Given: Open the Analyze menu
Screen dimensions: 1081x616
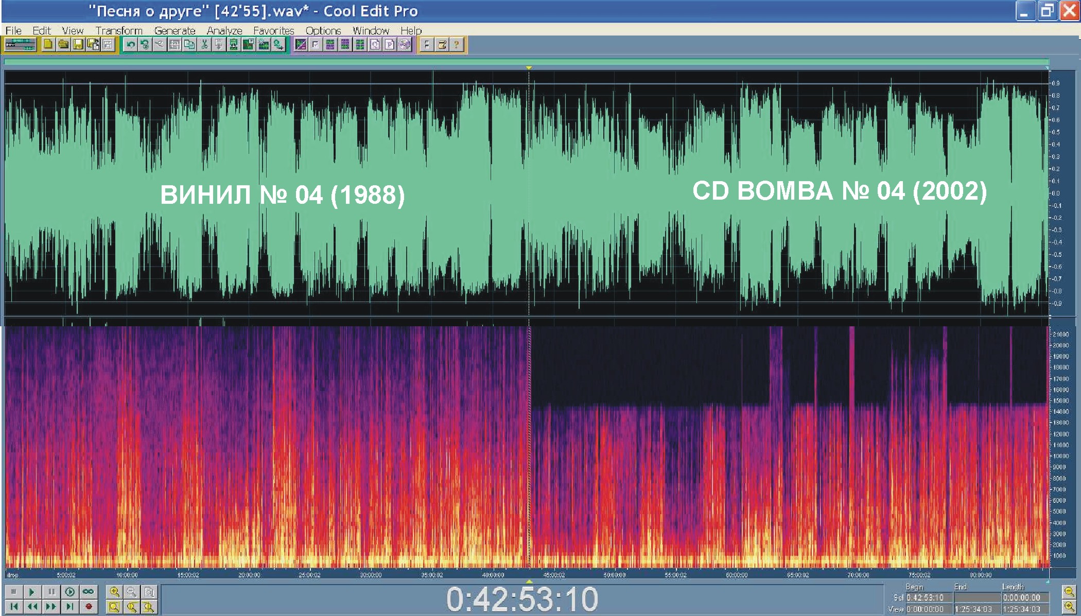Looking at the screenshot, I should pos(224,30).
